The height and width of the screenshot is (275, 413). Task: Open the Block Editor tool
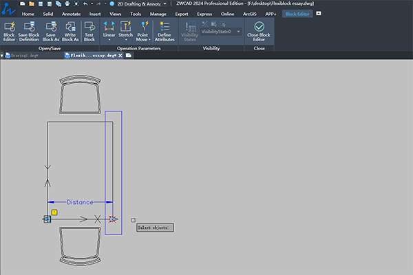point(9,32)
